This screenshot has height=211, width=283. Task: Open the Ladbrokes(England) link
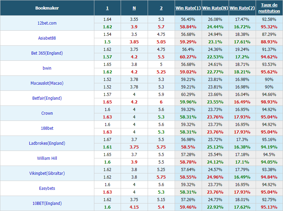(47, 143)
